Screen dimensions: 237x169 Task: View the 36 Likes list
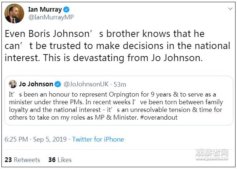[x=60, y=160]
